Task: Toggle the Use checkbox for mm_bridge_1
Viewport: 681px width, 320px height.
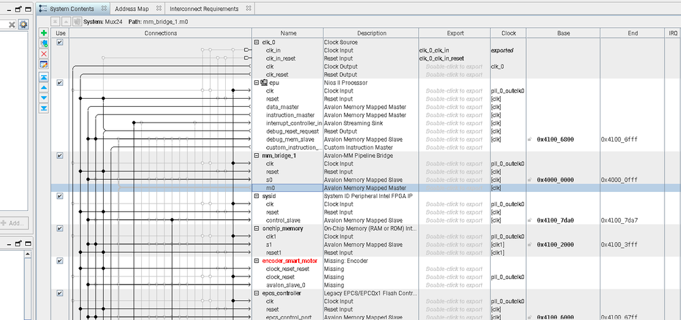Action: coord(60,155)
